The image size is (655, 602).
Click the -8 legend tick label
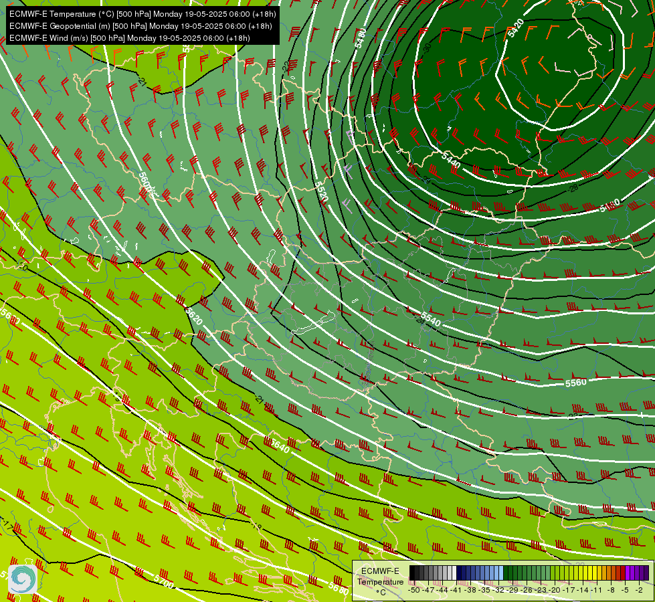611,590
